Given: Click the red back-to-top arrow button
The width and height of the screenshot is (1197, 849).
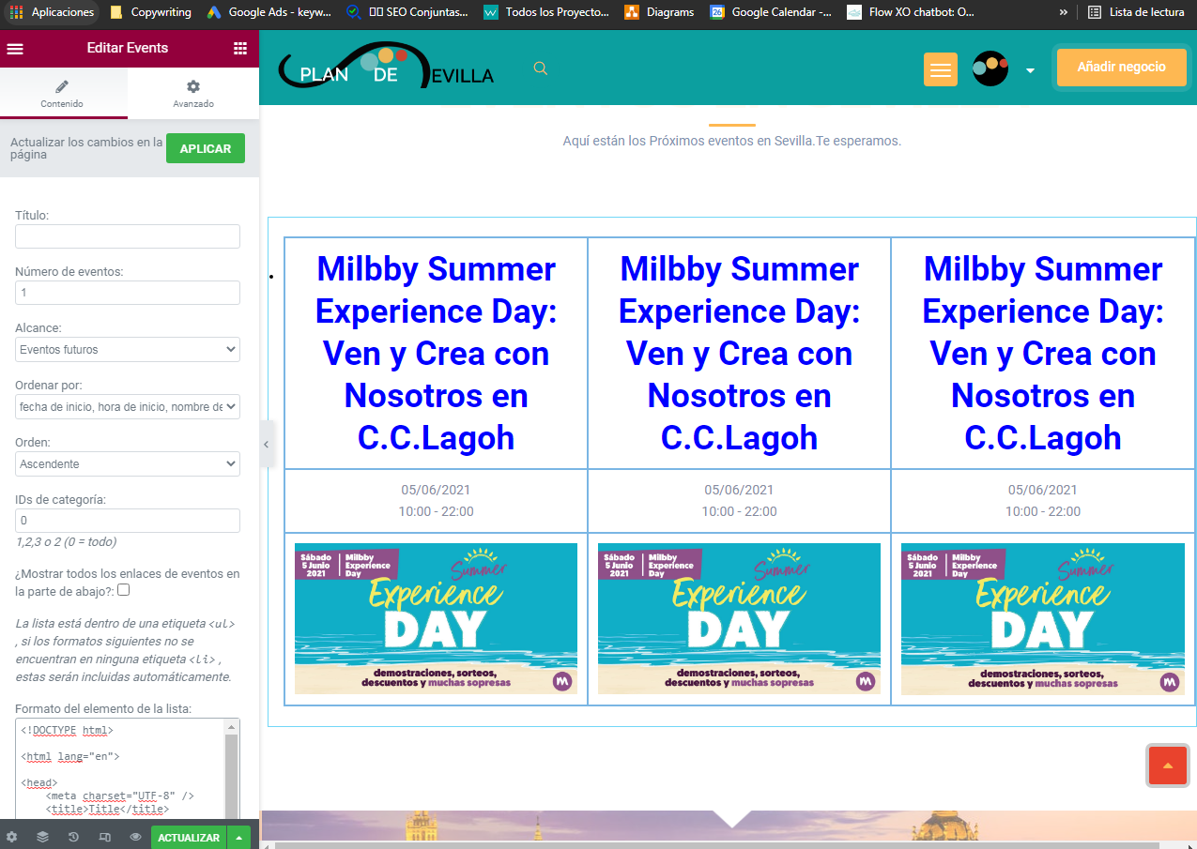Looking at the screenshot, I should tap(1168, 766).
